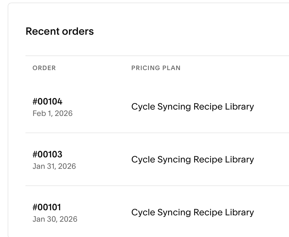Image resolution: width=289 pixels, height=237 pixels.
Task: Sort by the PRICING PLAN column header
Action: coord(156,68)
